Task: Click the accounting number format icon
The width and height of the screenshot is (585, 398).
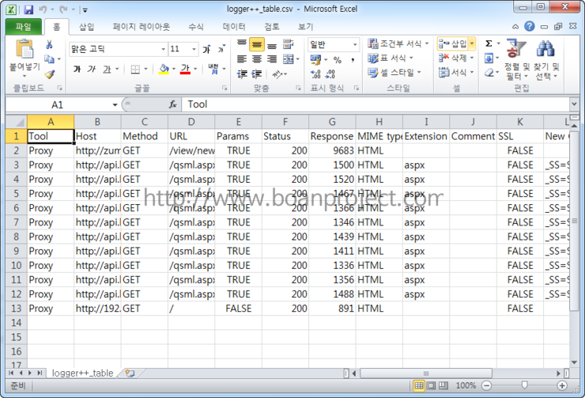Action: [315, 59]
